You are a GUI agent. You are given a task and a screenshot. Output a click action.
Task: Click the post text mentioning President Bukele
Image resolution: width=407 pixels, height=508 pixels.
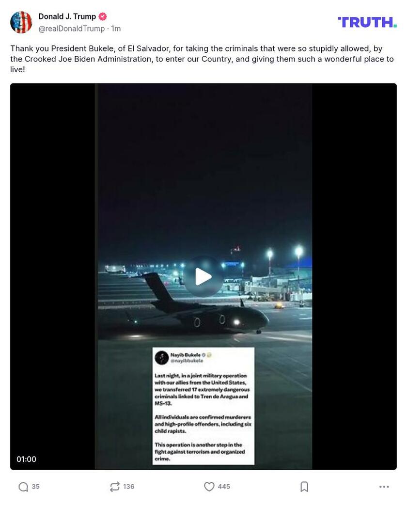194,59
